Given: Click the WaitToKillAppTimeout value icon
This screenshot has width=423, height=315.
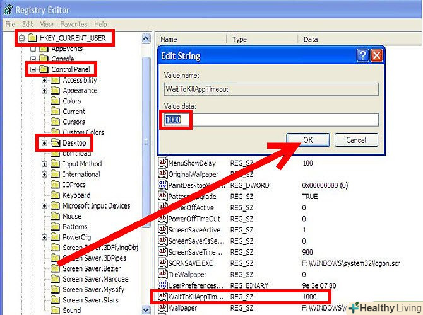Looking at the screenshot, I should [163, 296].
